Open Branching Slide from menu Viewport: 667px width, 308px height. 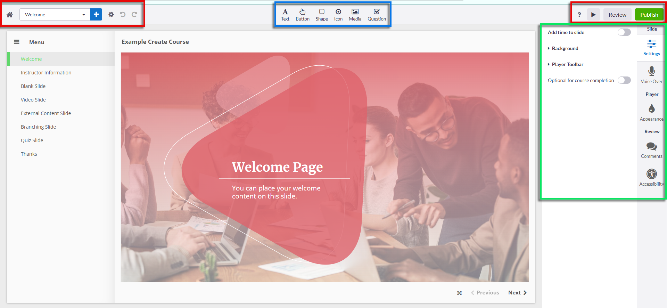click(x=38, y=127)
